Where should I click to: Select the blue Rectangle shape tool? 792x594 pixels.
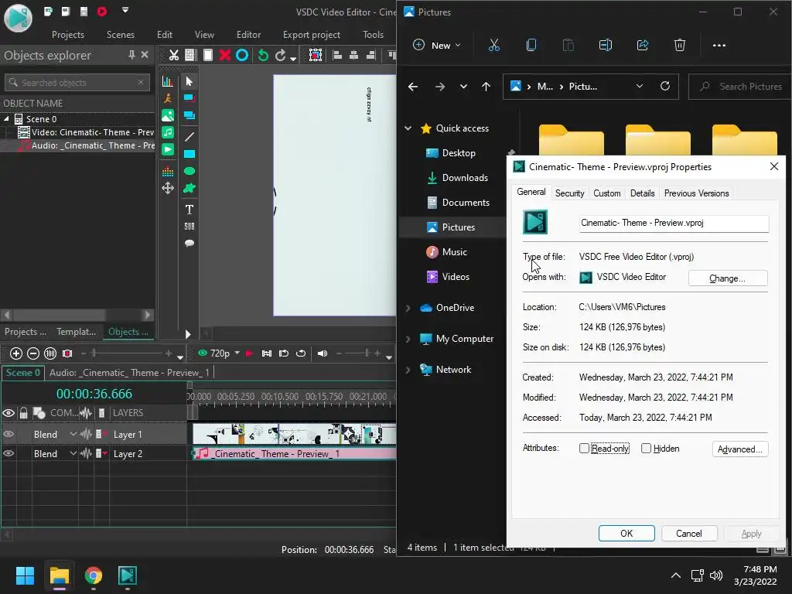point(189,154)
